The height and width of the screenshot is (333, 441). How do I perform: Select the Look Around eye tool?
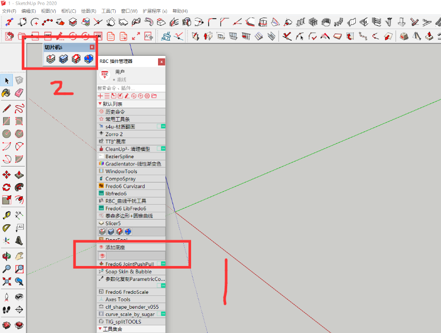19,297
